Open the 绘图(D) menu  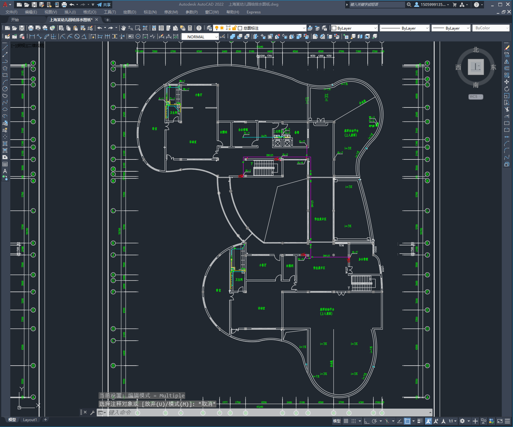(130, 12)
